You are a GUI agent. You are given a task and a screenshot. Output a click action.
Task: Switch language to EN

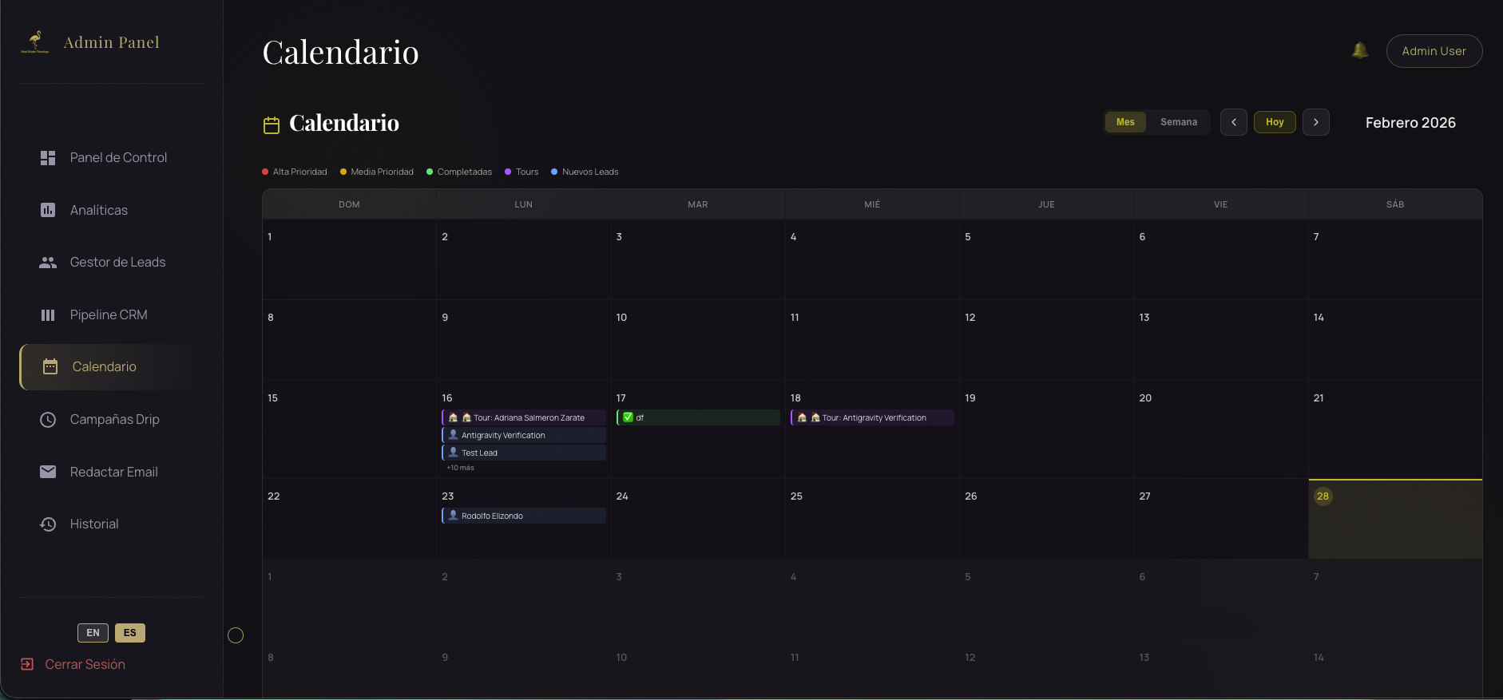pyautogui.click(x=93, y=633)
